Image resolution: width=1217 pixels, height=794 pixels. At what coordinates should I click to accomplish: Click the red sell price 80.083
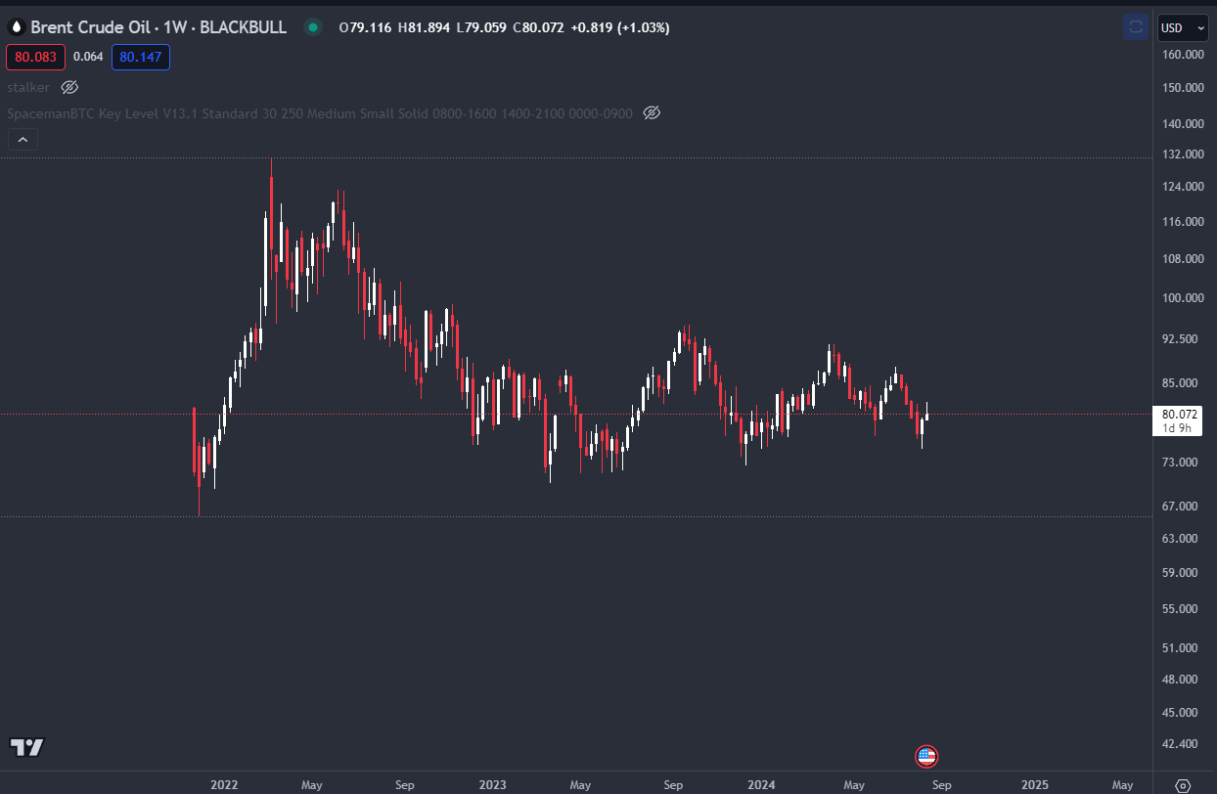click(35, 58)
